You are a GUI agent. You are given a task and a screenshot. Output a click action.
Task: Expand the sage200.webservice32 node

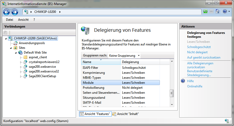(21, 72)
